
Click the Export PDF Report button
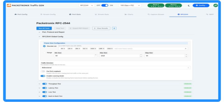click(x=79, y=28)
